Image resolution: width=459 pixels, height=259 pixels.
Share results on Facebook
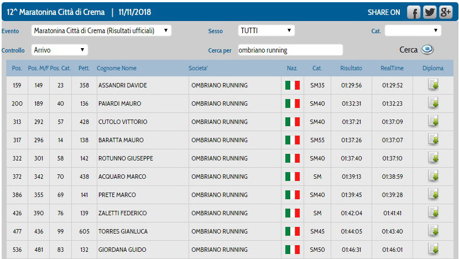pos(414,12)
